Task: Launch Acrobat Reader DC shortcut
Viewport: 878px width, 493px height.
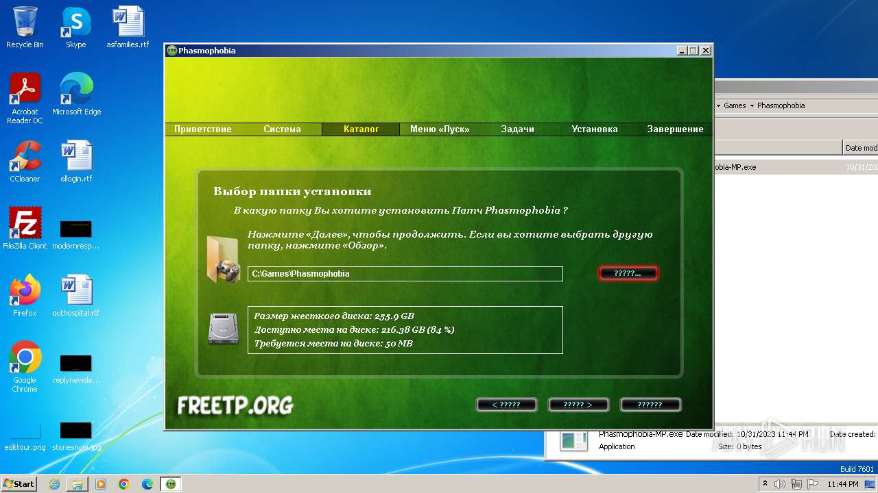Action: tap(25, 99)
